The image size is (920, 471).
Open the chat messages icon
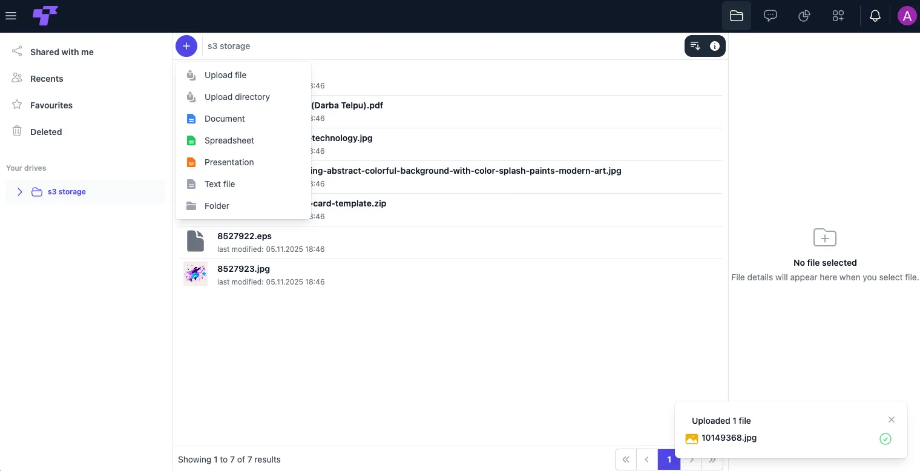click(x=770, y=16)
